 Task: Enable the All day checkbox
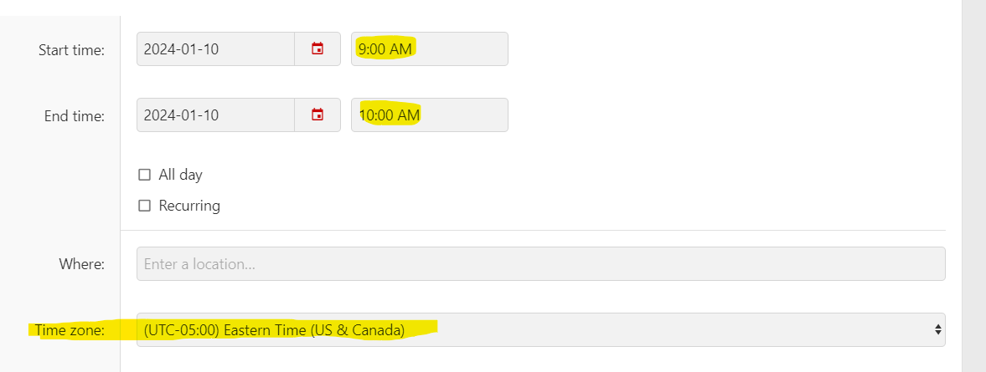point(145,175)
